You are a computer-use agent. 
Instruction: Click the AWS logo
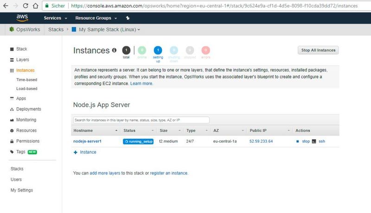[x=22, y=18]
